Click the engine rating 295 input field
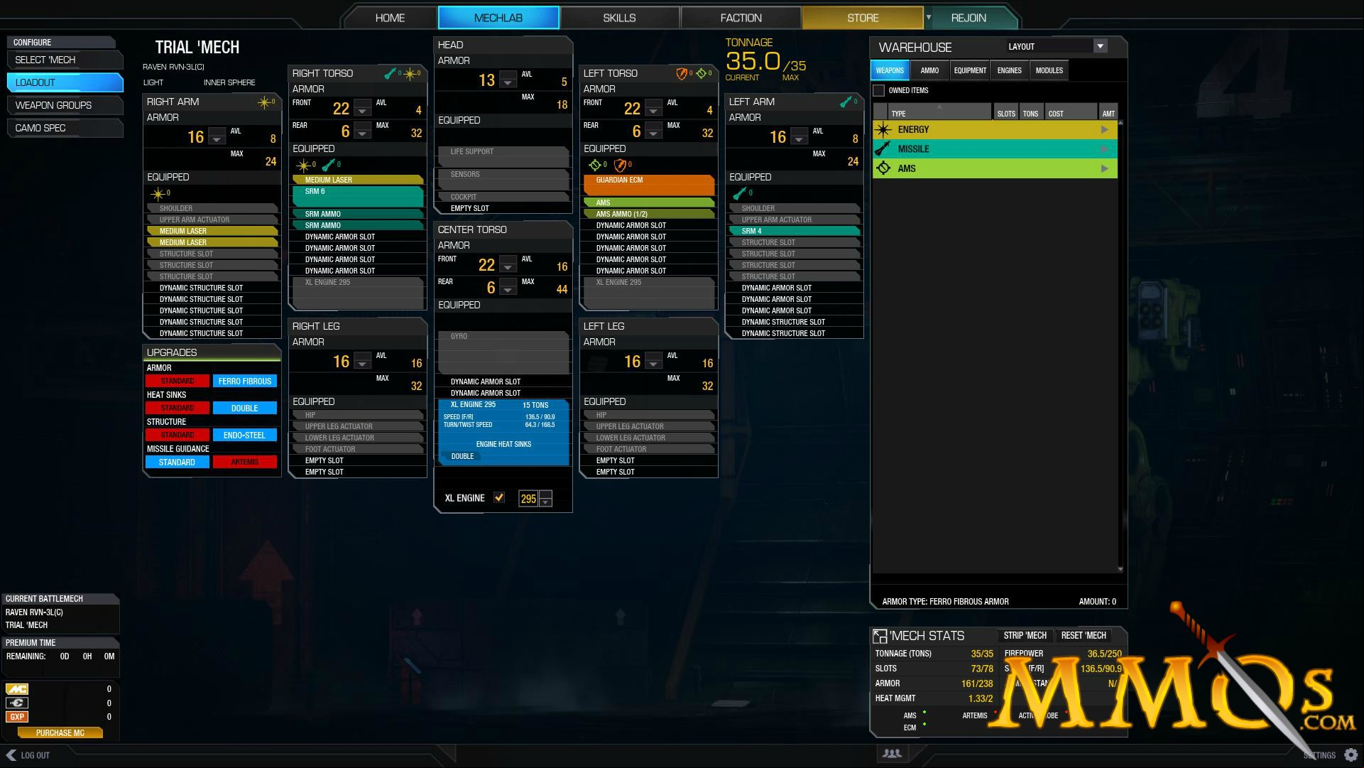Image resolution: width=1364 pixels, height=768 pixels. pos(528,499)
